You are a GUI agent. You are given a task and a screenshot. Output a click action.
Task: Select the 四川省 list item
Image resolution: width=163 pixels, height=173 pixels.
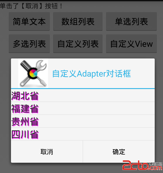point(83,134)
